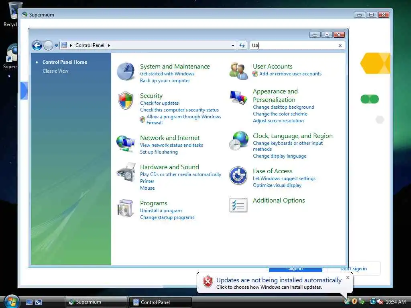This screenshot has width=411, height=308.
Task: Click Optimize visual display
Action: tap(277, 185)
